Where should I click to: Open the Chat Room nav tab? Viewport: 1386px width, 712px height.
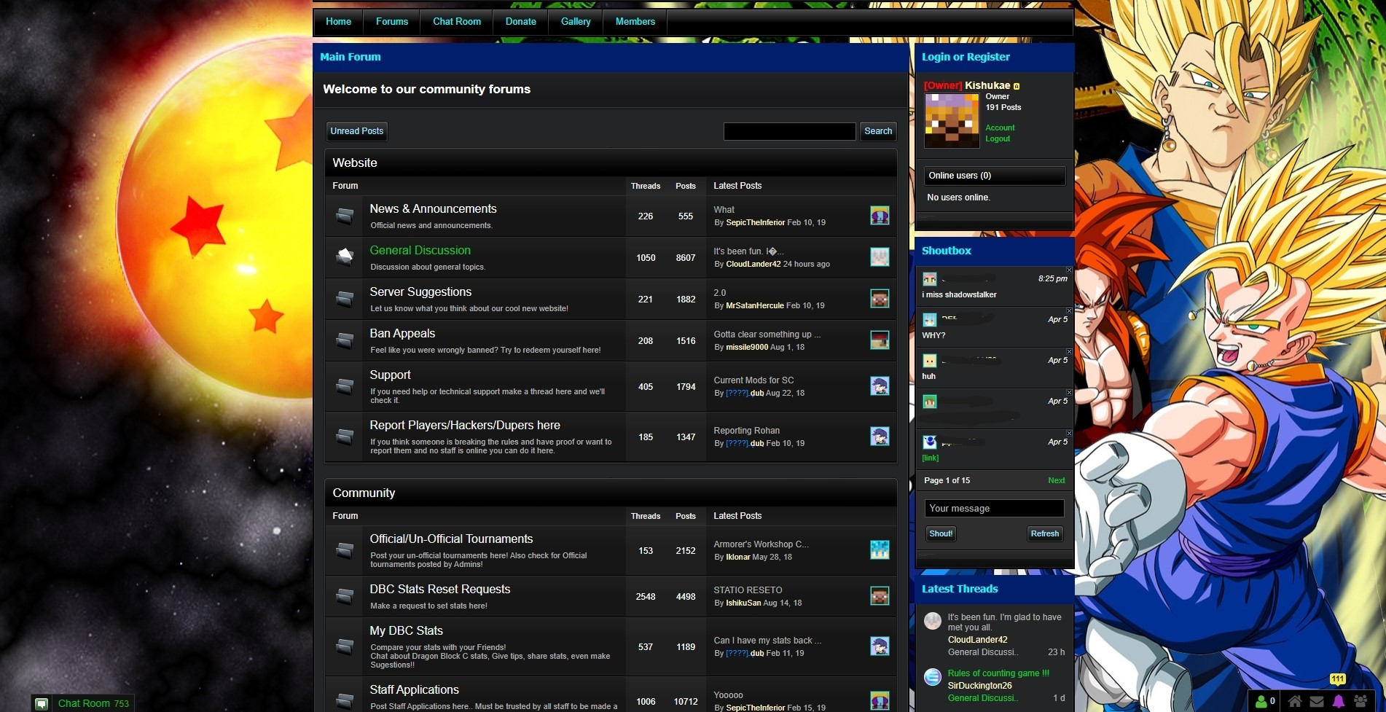[457, 22]
